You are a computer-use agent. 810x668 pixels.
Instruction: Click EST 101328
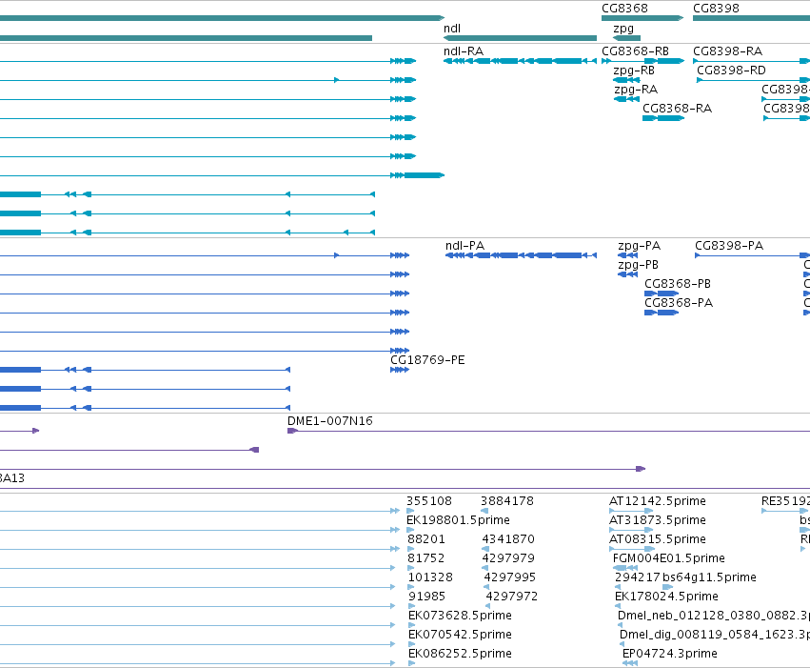411,587
